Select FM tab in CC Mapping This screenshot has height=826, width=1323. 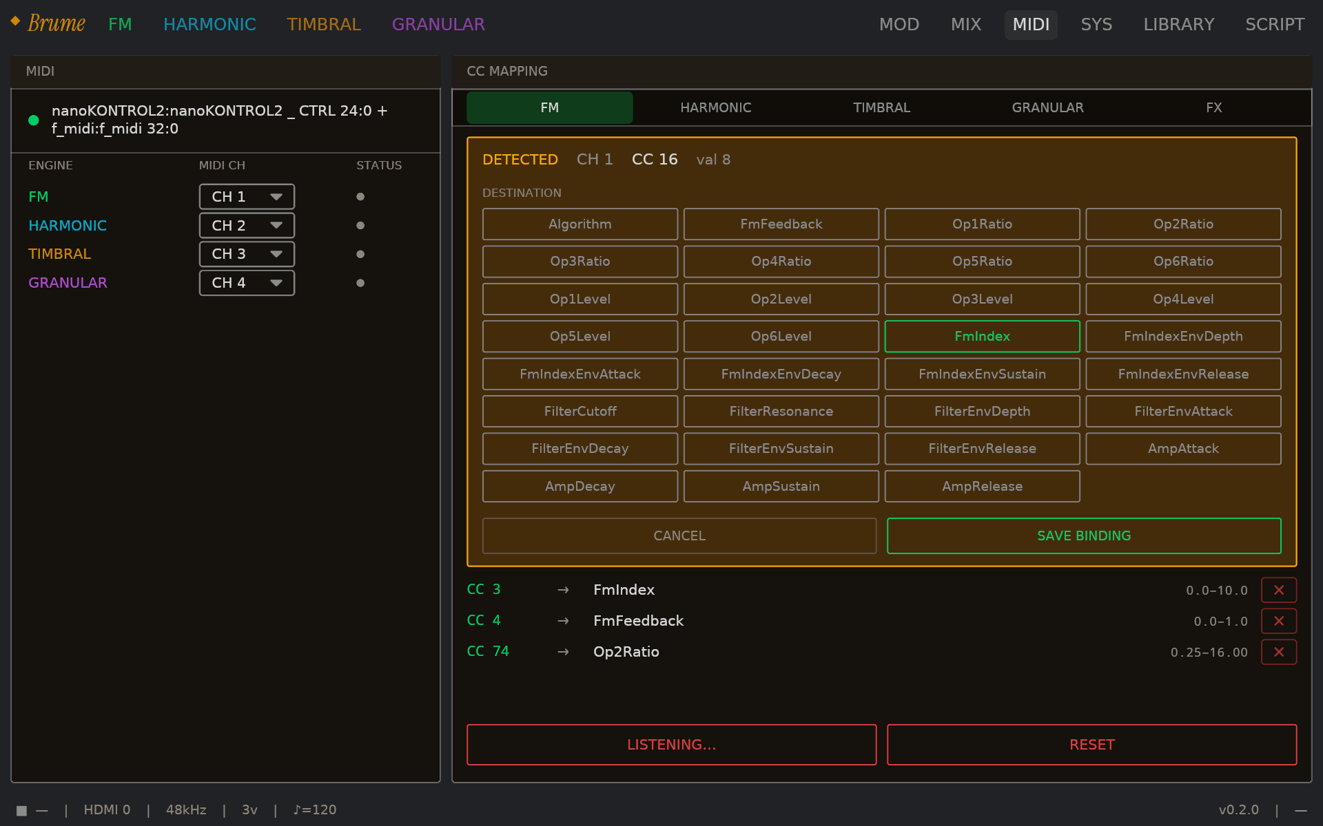[x=550, y=107]
